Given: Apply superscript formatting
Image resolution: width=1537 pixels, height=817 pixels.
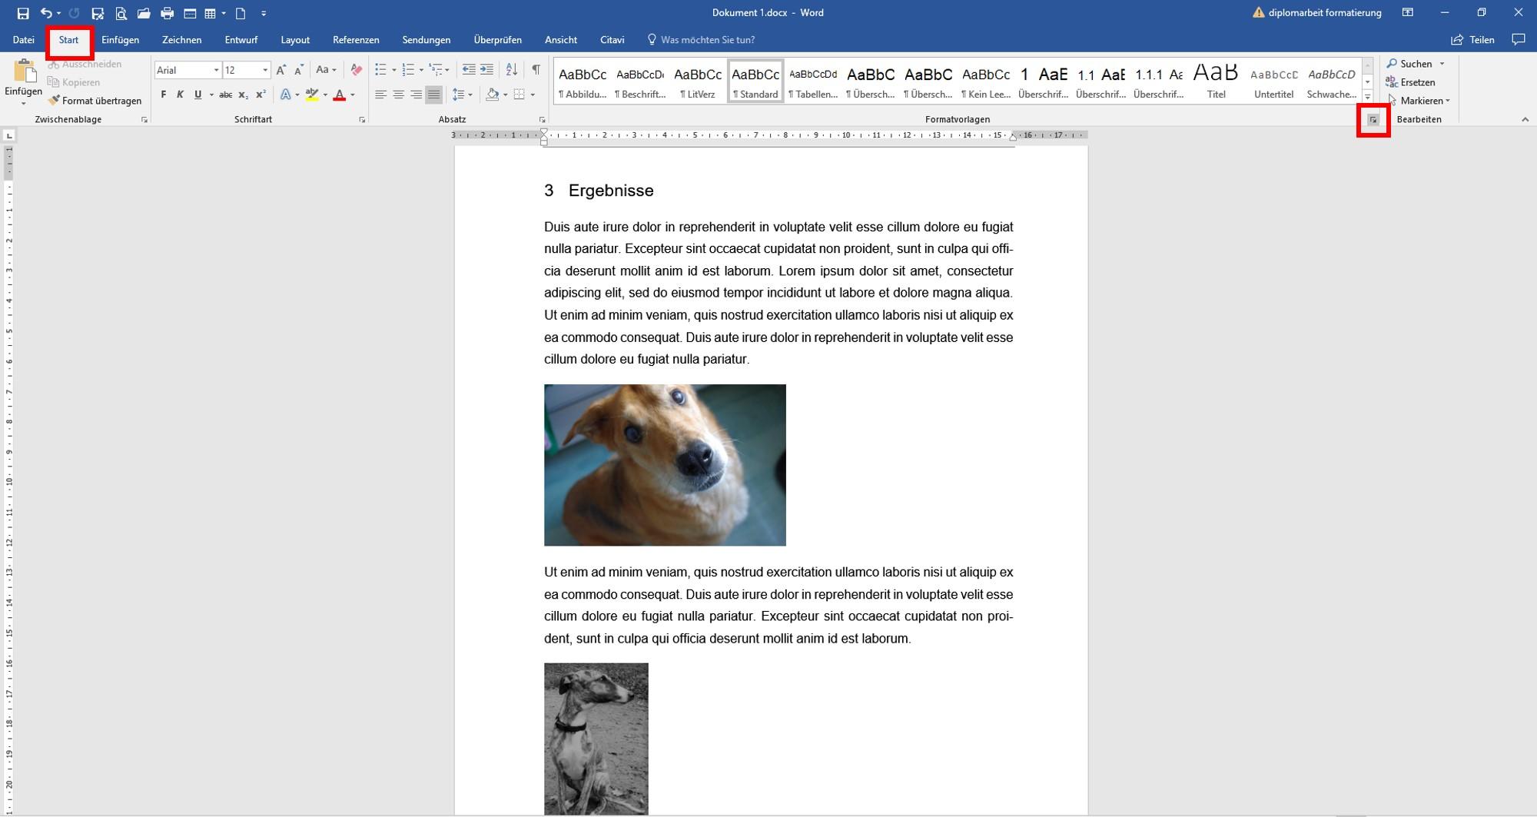Looking at the screenshot, I should 261,95.
